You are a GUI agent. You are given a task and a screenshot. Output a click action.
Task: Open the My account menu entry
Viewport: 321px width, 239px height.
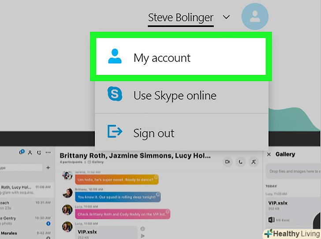(x=181, y=56)
